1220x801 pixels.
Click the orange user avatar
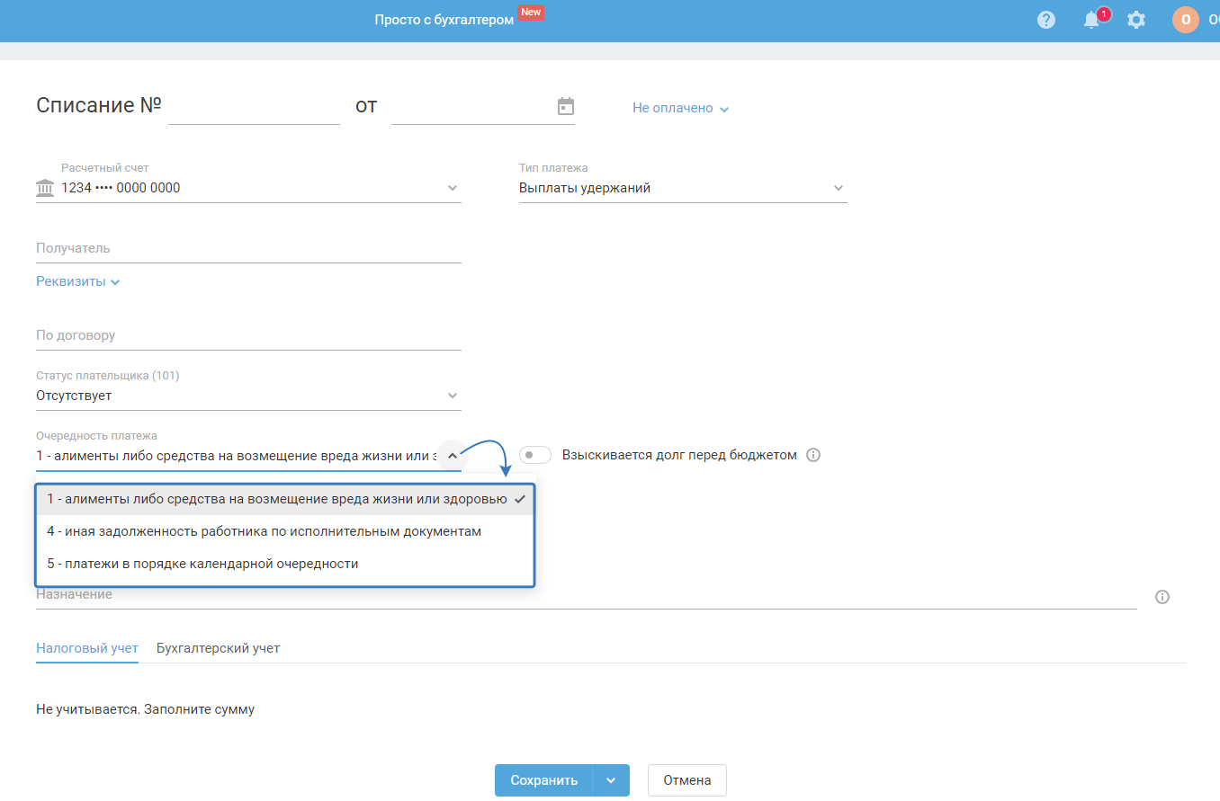coord(1185,20)
